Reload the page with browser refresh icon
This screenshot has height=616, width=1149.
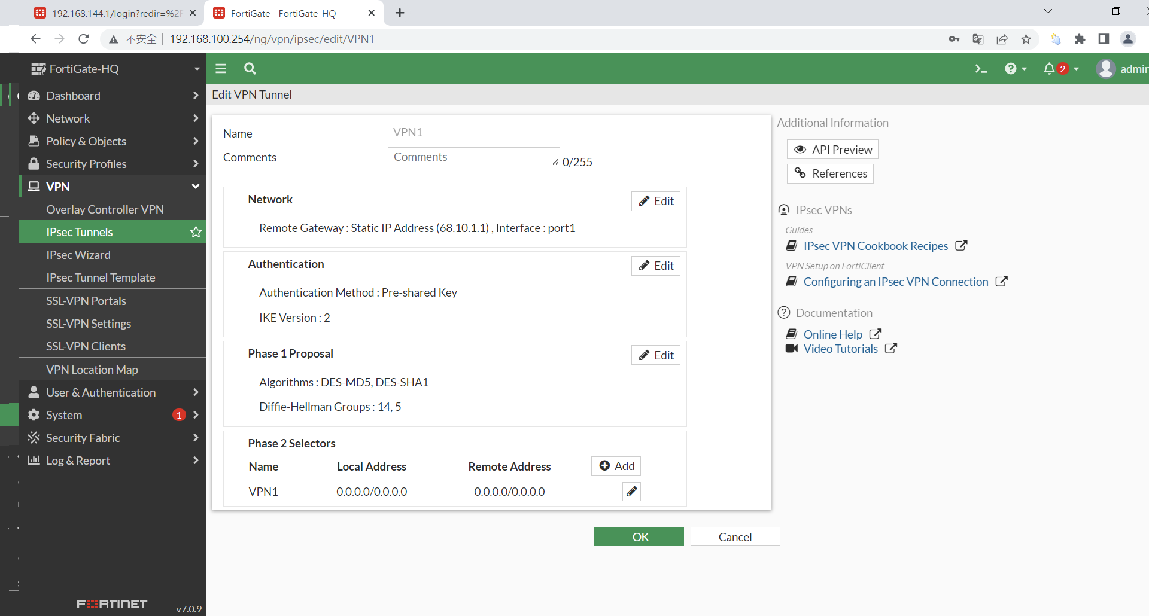(x=84, y=39)
